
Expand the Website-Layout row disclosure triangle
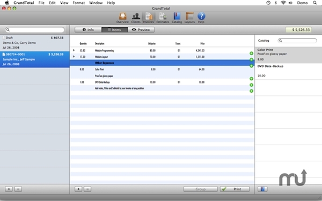pyautogui.click(x=74, y=56)
